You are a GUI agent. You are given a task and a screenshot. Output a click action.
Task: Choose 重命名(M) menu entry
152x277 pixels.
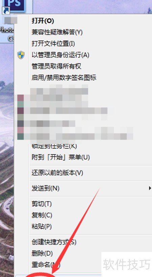click(x=46, y=265)
